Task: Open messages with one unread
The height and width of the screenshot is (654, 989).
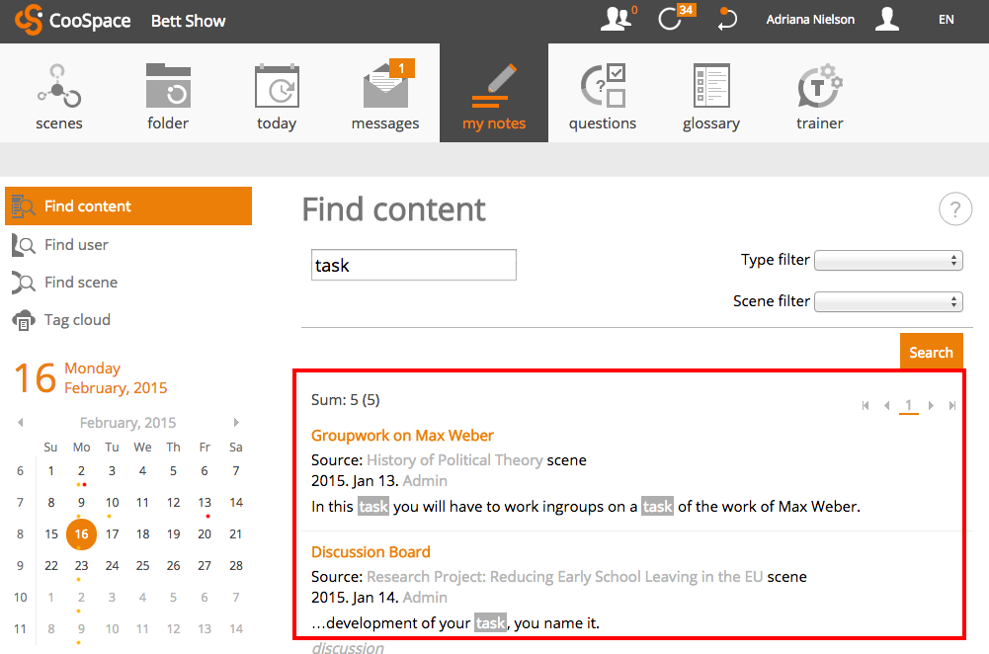Action: click(385, 96)
